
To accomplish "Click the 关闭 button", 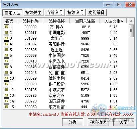I will click(124, 122).
